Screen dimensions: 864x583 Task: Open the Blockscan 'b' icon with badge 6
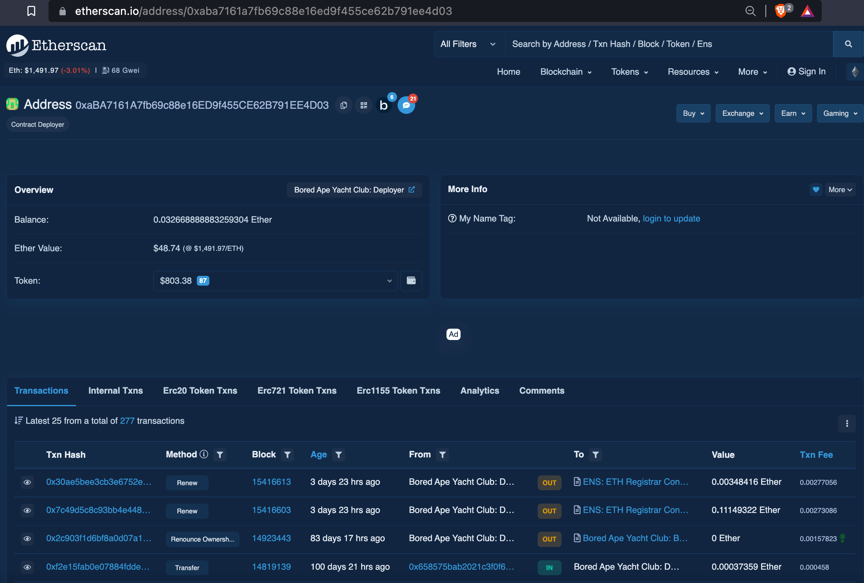tap(384, 105)
